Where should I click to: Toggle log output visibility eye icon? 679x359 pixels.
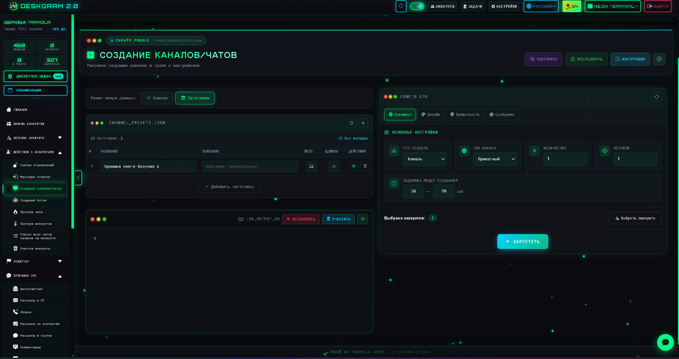pos(362,219)
